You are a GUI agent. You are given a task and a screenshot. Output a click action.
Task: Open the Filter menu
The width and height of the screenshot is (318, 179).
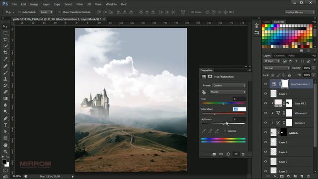click(x=79, y=4)
